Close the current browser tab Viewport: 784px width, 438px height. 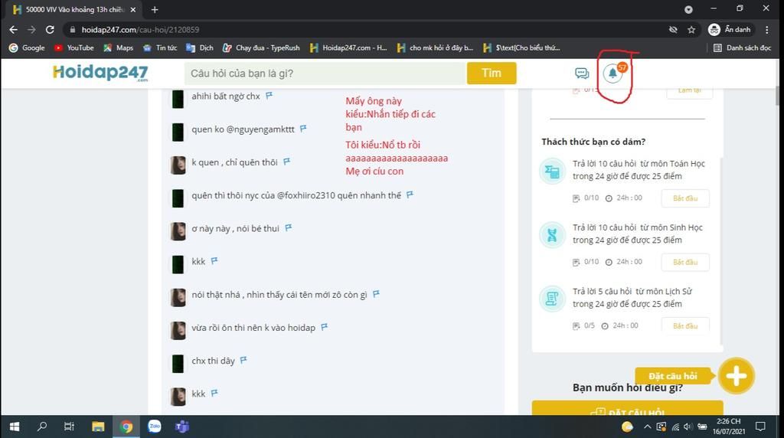pos(133,9)
